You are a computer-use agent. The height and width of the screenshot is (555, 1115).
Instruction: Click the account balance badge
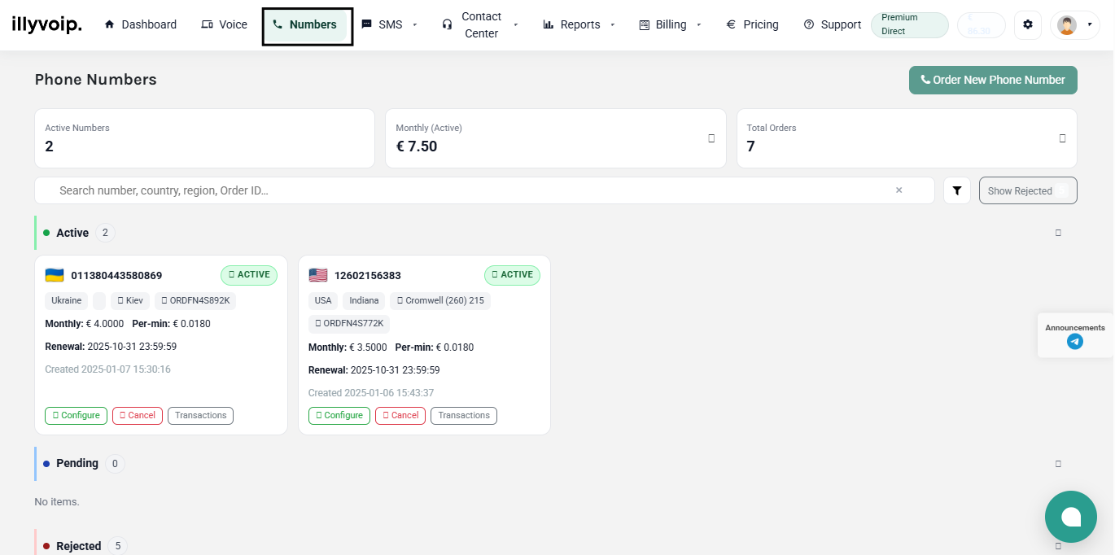980,25
